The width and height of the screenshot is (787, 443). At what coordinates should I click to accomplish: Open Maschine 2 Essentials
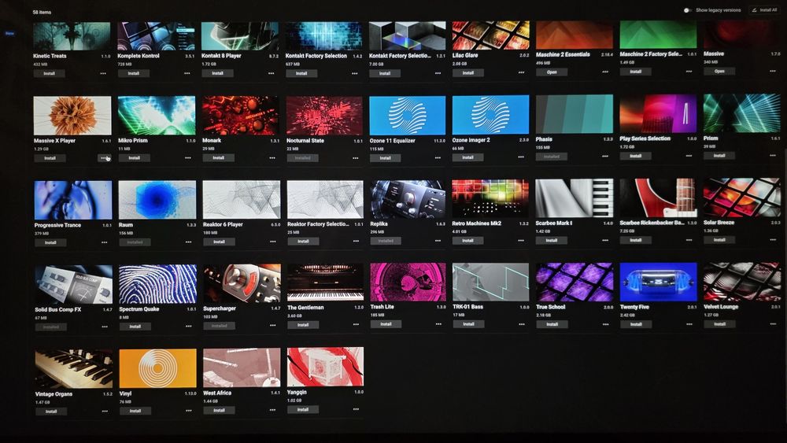coord(552,72)
